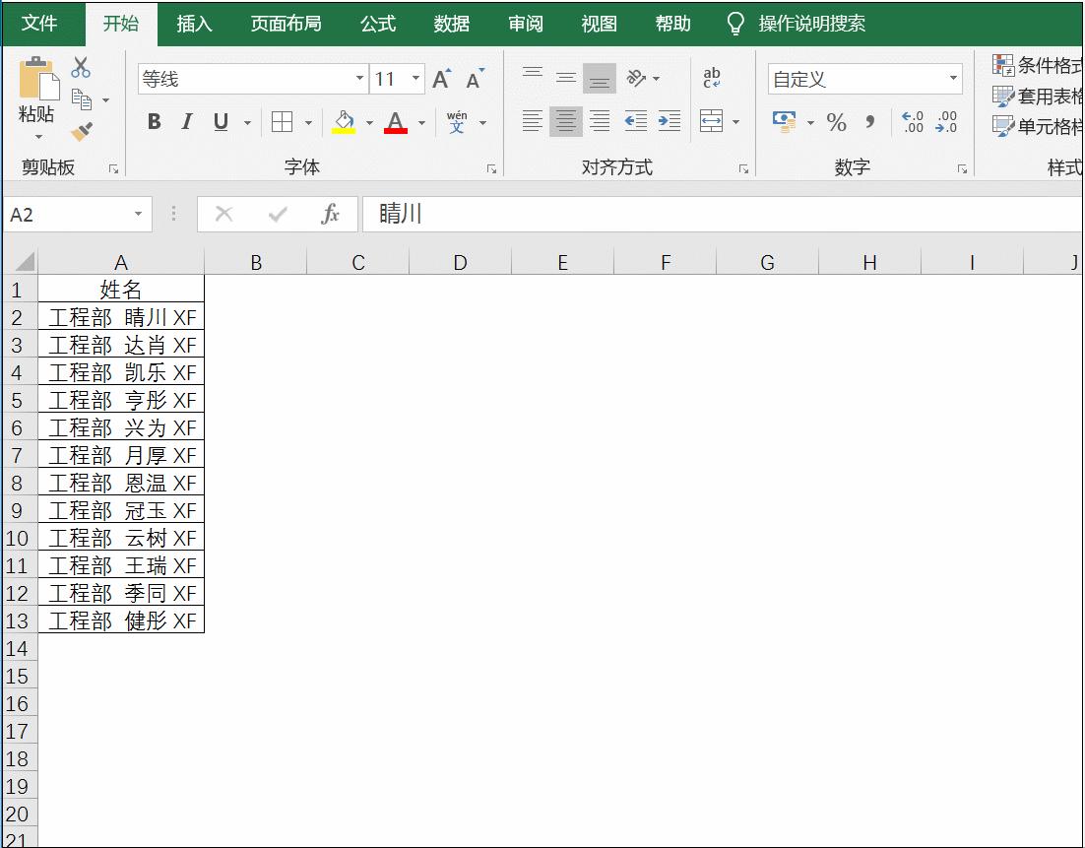Toggle center alignment for the cell
This screenshot has width=1085, height=848.
pos(565,122)
